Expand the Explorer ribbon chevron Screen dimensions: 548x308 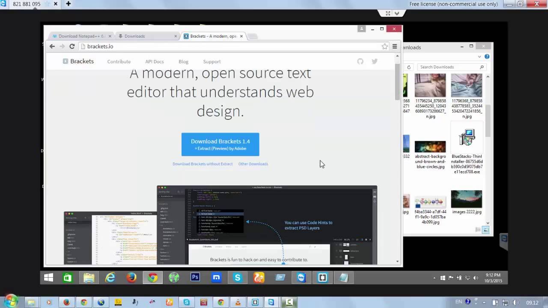coord(479,56)
